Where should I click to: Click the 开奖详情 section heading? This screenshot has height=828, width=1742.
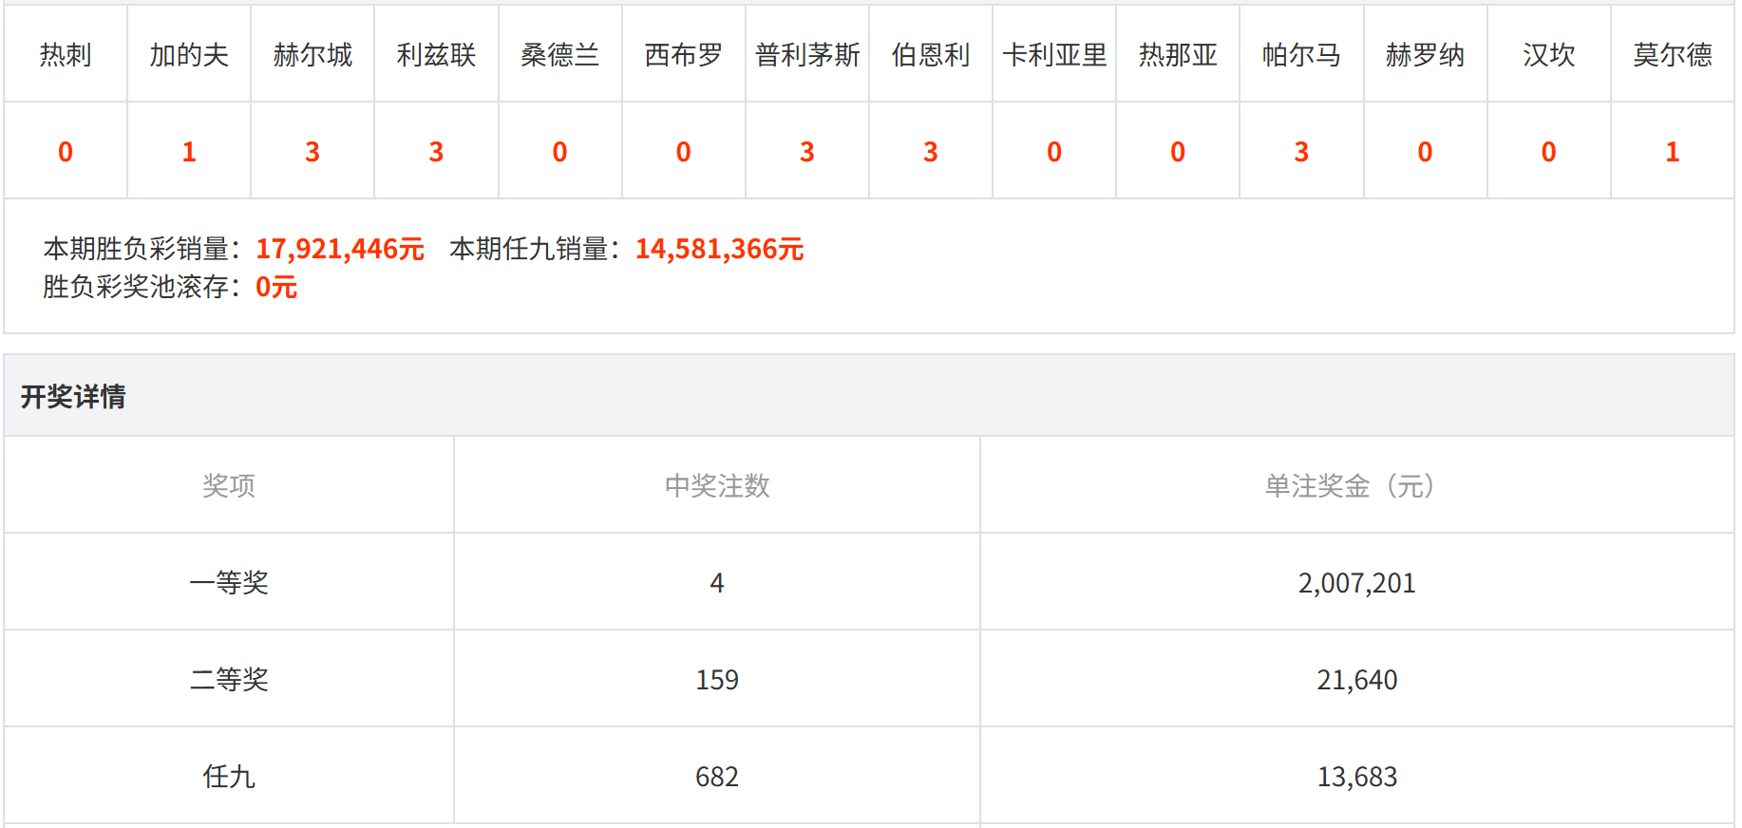[73, 397]
